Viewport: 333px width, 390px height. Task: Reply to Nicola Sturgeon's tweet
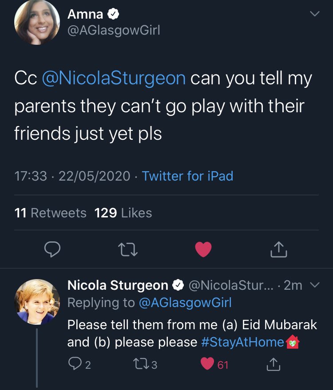point(74,365)
